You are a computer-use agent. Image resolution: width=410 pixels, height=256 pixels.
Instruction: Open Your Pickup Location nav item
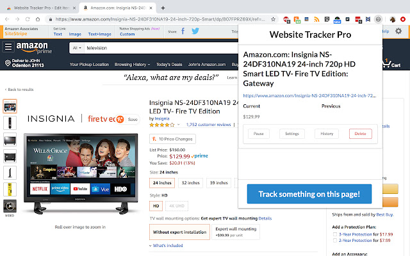pyautogui.click(x=89, y=65)
